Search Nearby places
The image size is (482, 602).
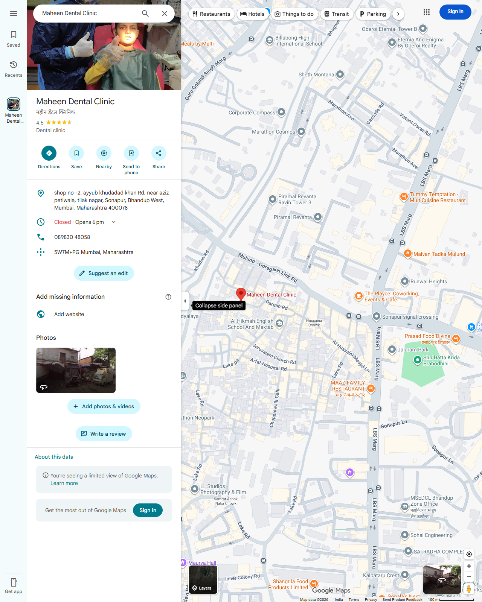pyautogui.click(x=104, y=157)
